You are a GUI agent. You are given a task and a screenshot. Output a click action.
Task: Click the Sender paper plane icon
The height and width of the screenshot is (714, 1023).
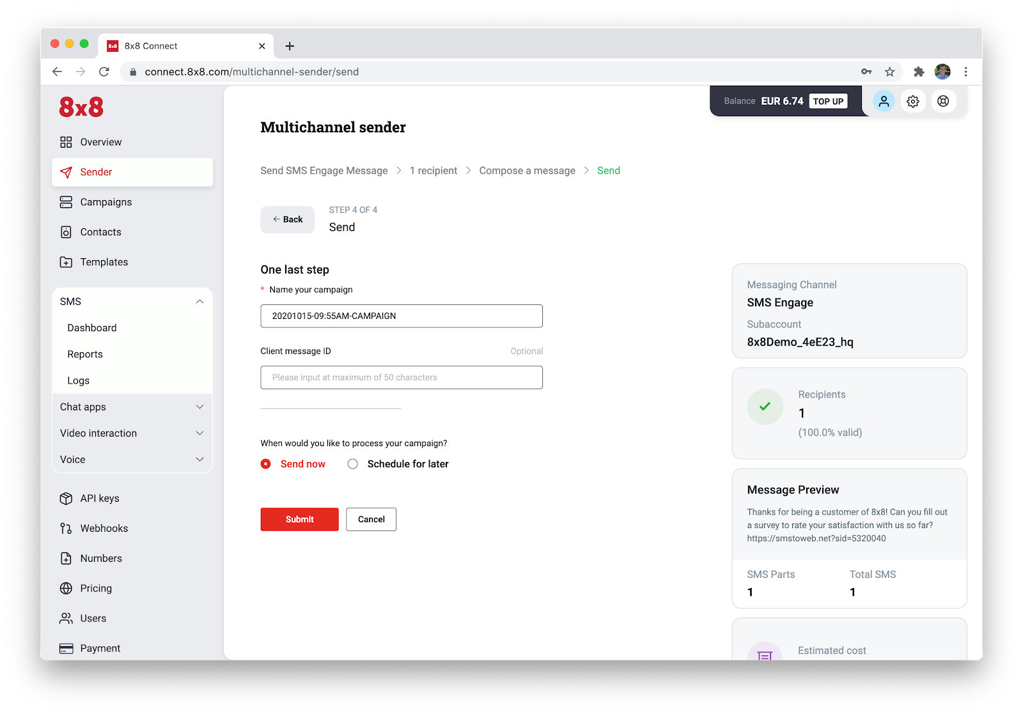pyautogui.click(x=66, y=172)
